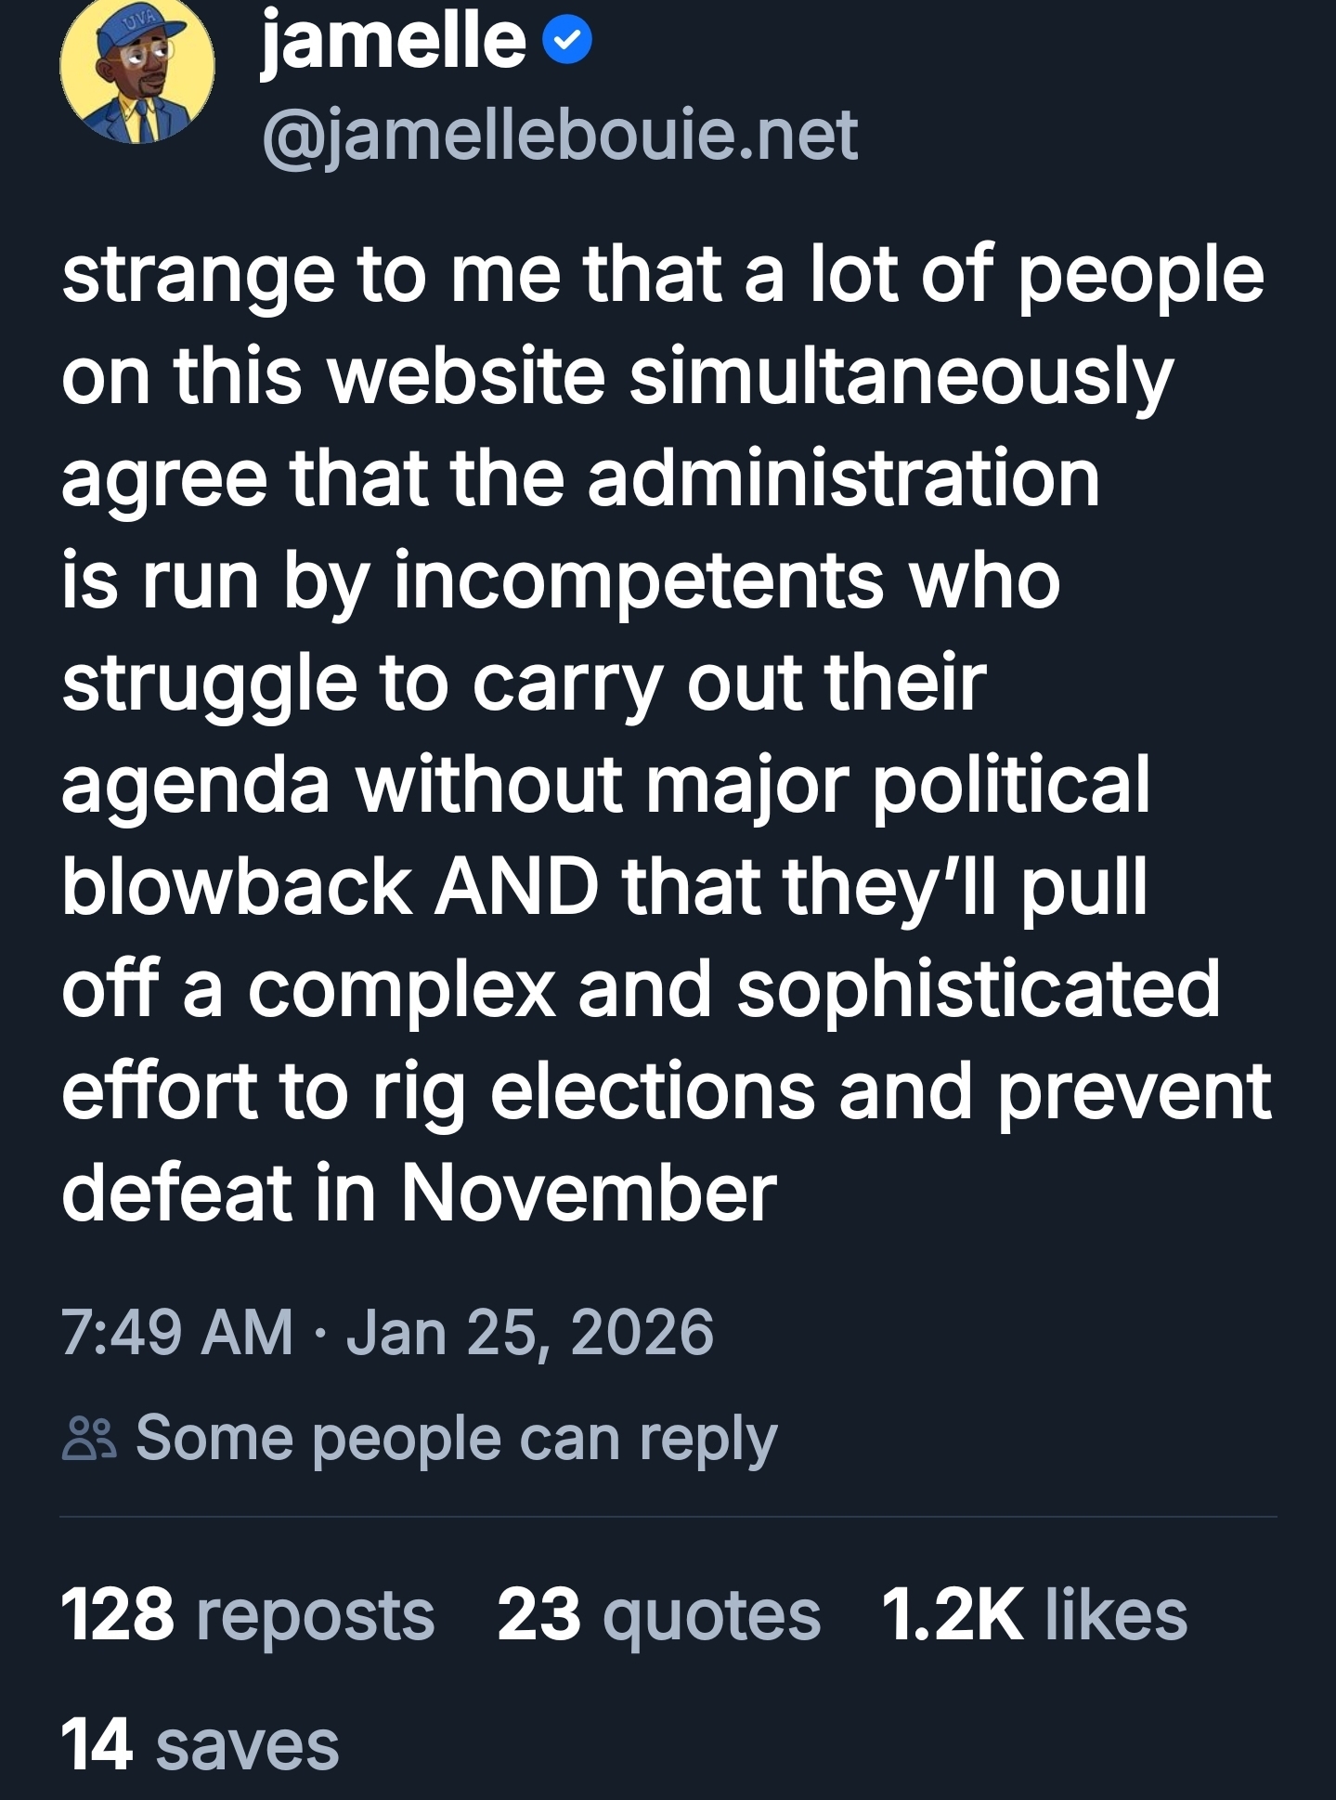This screenshot has height=1800, width=1336.
Task: Click the word sophisticated in the post
Action: coord(978,989)
